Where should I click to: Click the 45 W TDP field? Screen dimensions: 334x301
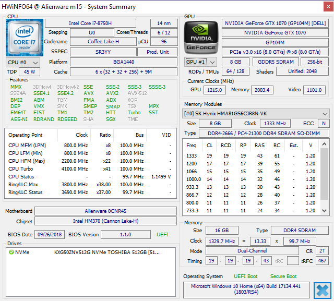click(x=29, y=72)
